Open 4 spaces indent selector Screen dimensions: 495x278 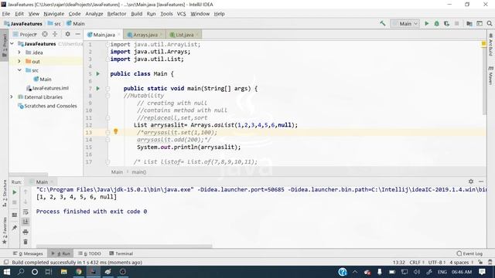coord(462,263)
